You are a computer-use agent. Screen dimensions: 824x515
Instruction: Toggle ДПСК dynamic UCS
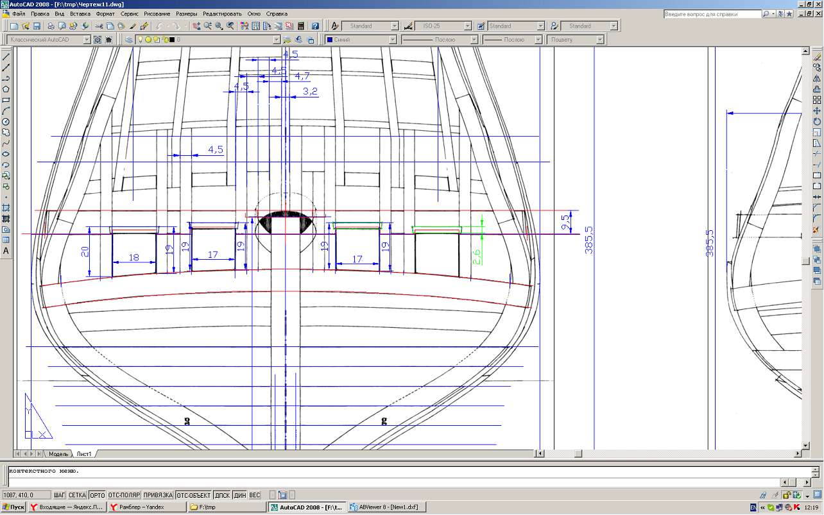click(222, 495)
